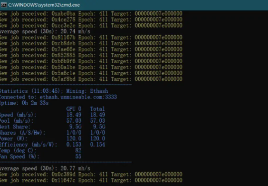Click the Fan Speed value 55

pos(78,157)
